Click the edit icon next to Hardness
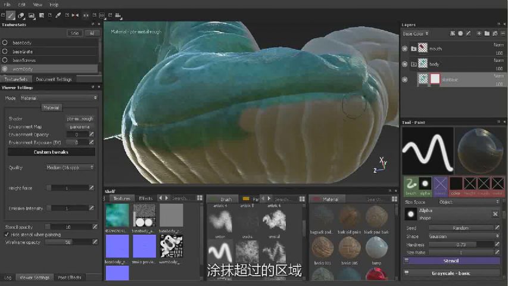Image resolution: width=508 pixels, height=286 pixels. (497, 244)
